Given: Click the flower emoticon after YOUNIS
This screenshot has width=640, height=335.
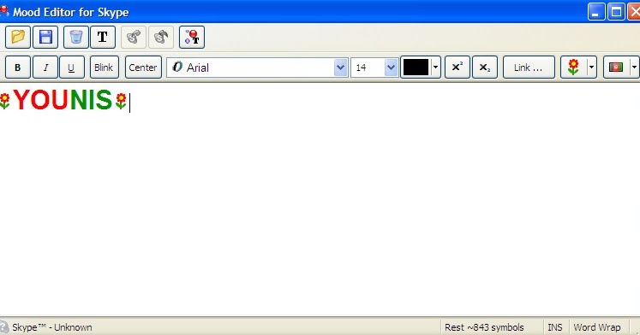Looking at the screenshot, I should (x=121, y=101).
